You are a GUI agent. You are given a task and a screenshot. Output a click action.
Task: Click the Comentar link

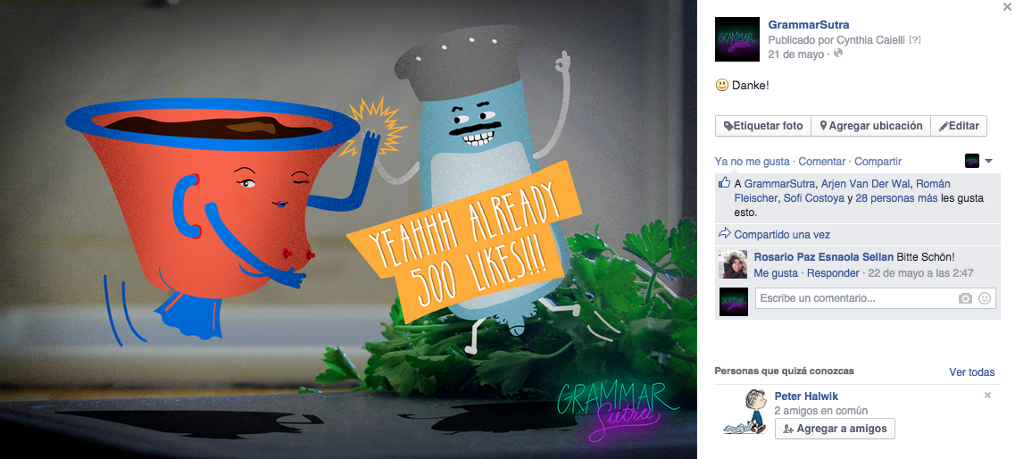pos(822,162)
